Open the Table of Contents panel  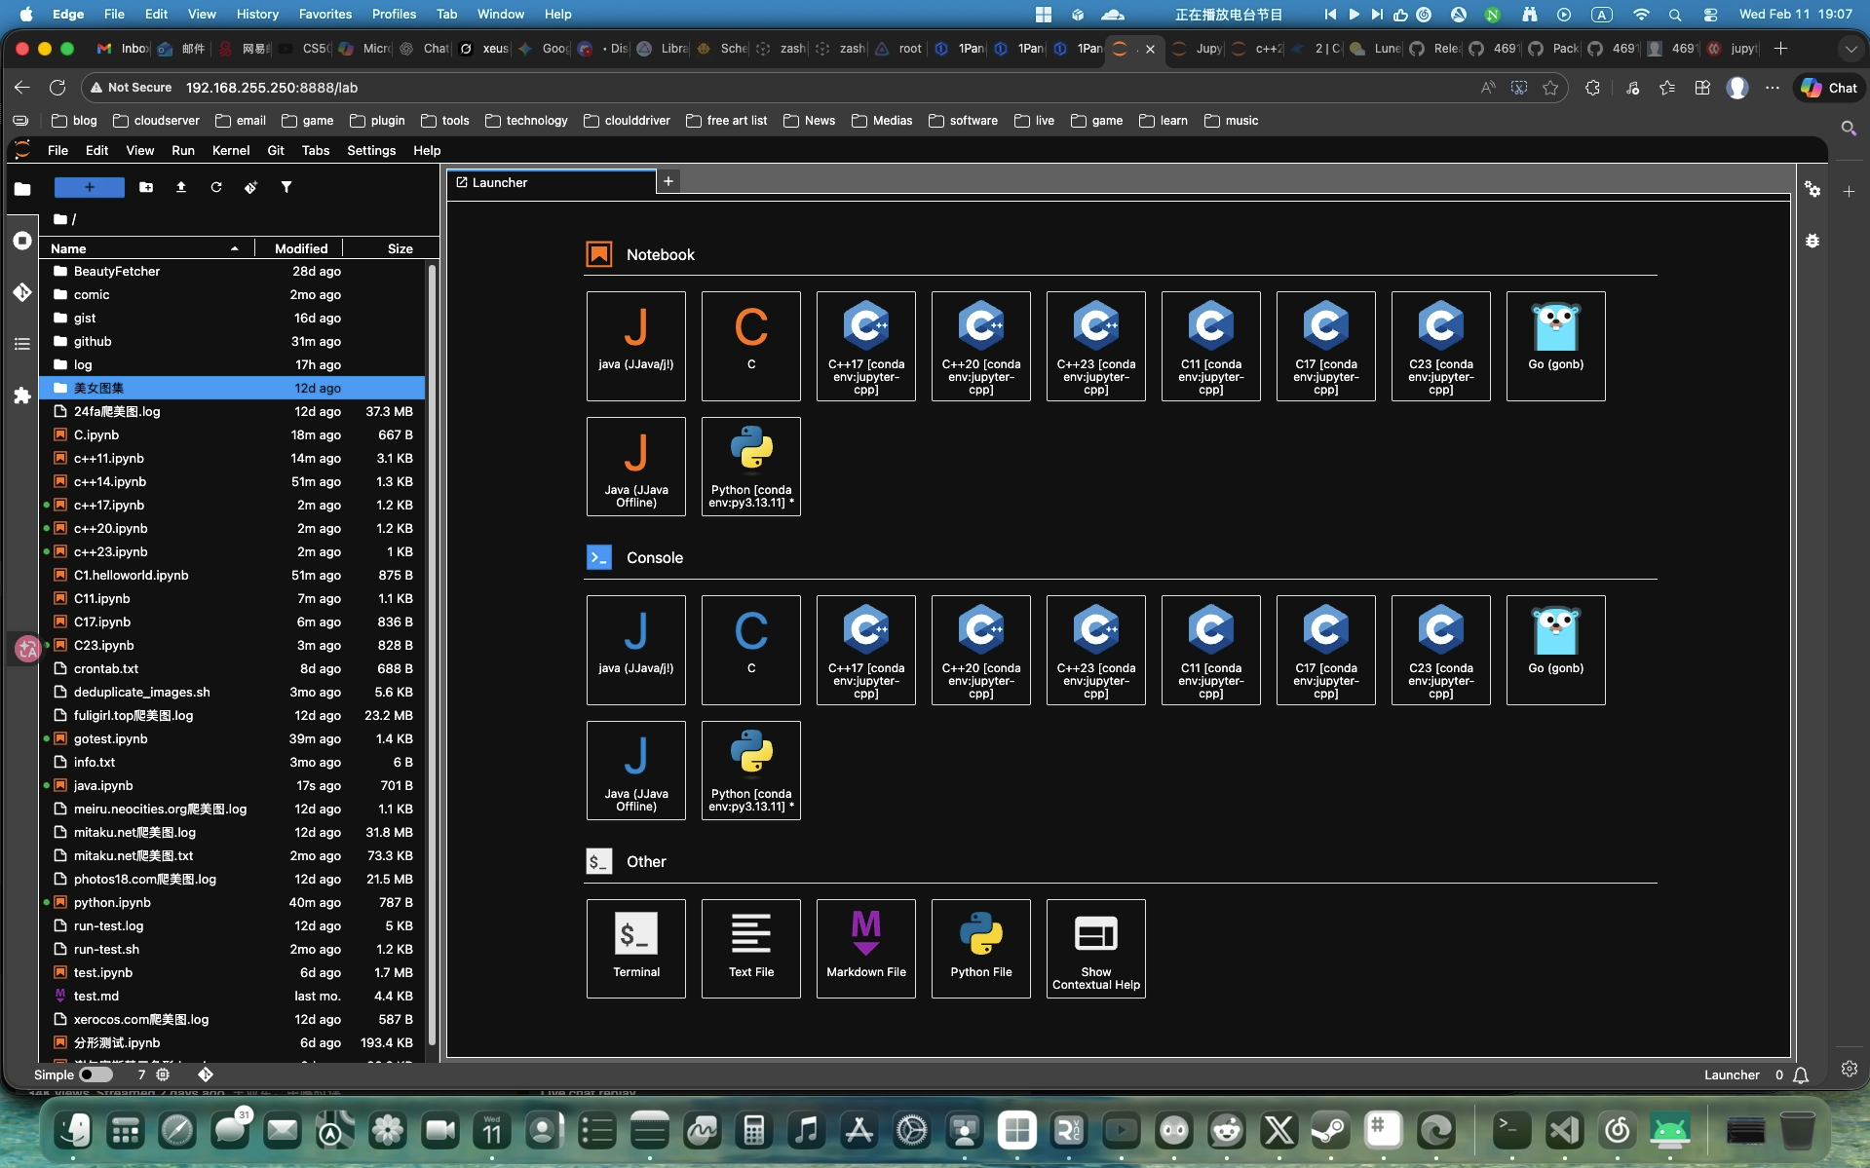[x=22, y=344]
